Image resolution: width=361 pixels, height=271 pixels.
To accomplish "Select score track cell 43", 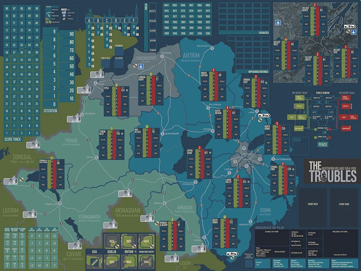I will (x=22, y=74).
